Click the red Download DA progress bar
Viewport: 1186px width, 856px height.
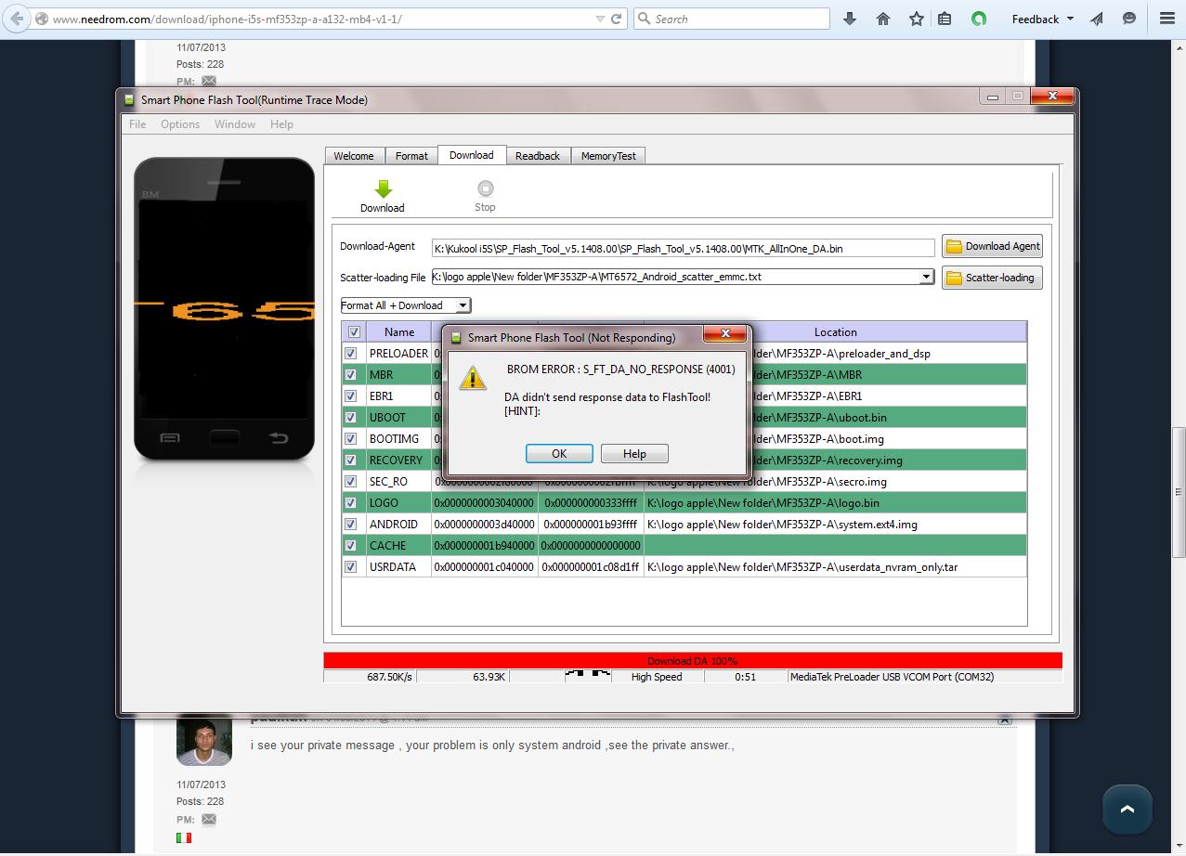692,661
